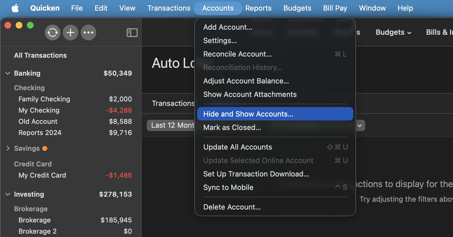The width and height of the screenshot is (453, 237).
Task: Select Reconcile Account... menu item
Action: 275,54
